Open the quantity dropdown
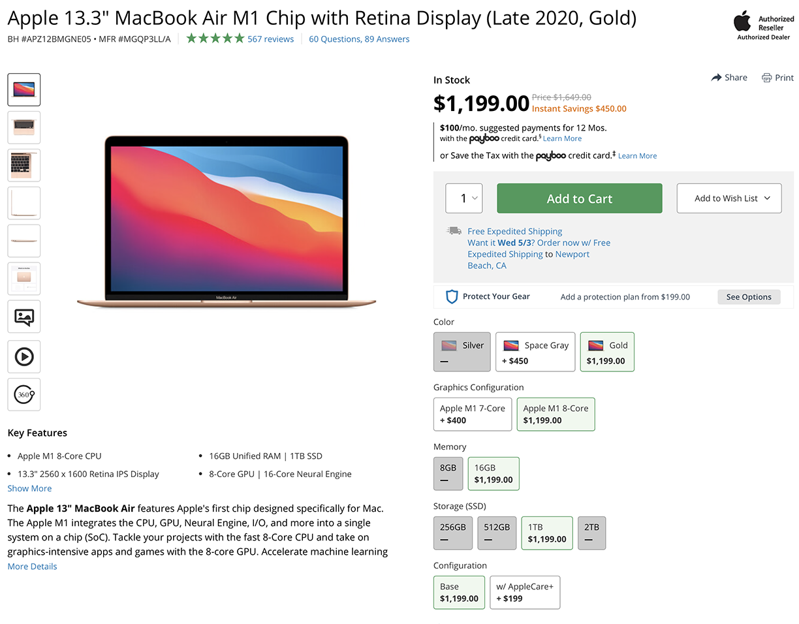 tap(463, 198)
